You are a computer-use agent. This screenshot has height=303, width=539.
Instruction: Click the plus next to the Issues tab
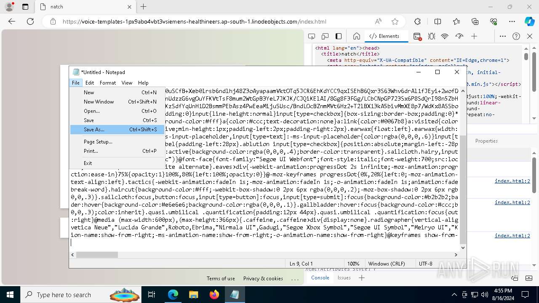[x=361, y=278]
